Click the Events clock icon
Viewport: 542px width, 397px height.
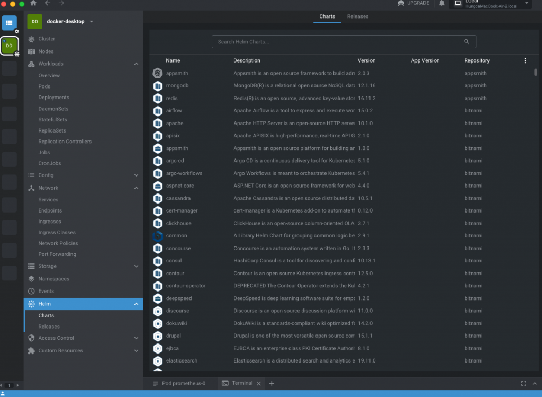click(31, 291)
